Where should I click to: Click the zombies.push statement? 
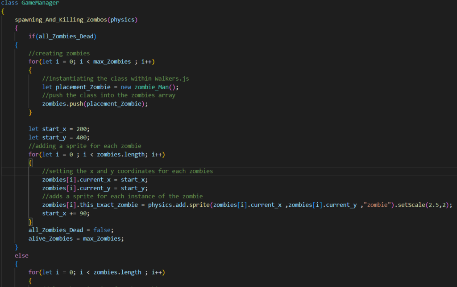[x=95, y=104]
